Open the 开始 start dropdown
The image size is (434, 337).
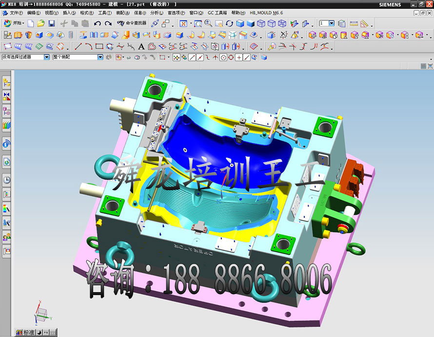(15, 23)
